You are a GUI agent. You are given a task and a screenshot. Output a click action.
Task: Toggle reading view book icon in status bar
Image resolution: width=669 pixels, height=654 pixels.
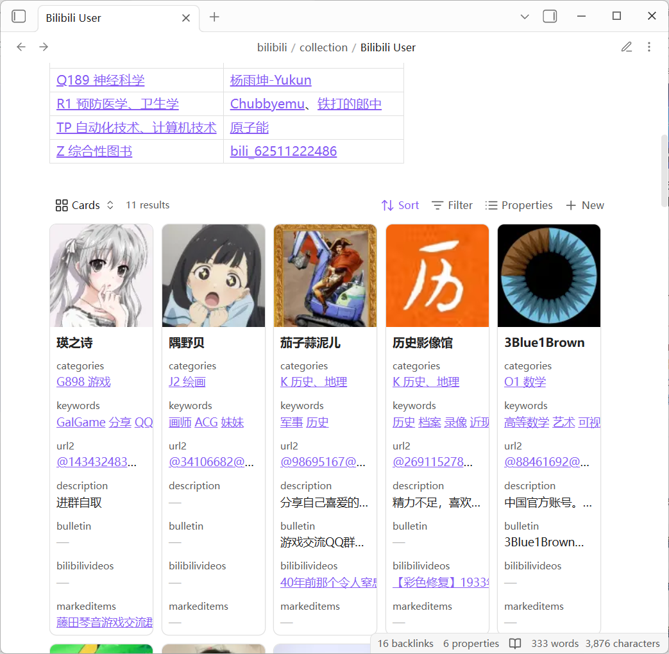coord(514,643)
